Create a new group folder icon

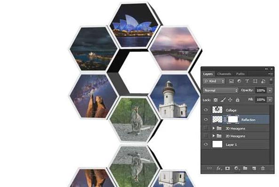click(x=245, y=168)
